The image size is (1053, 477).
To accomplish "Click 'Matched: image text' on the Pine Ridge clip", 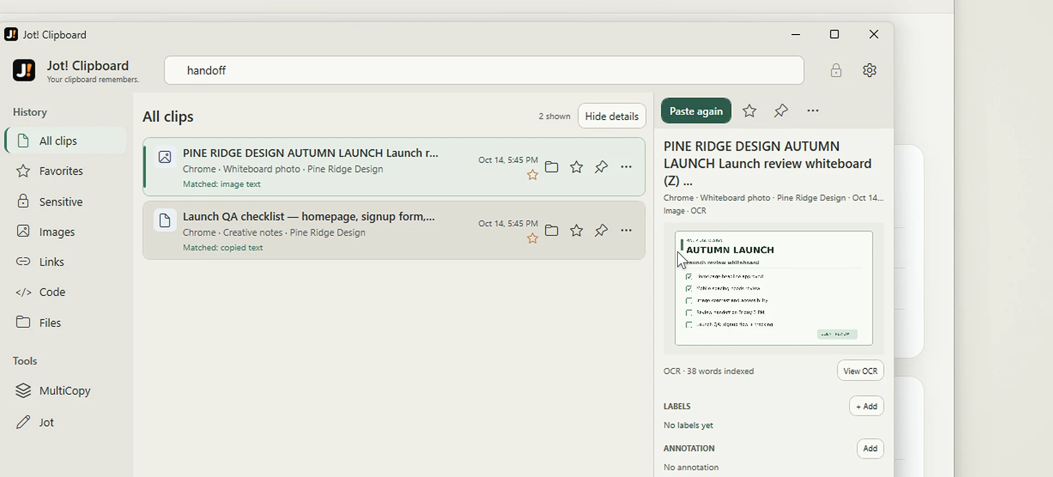I will click(222, 184).
